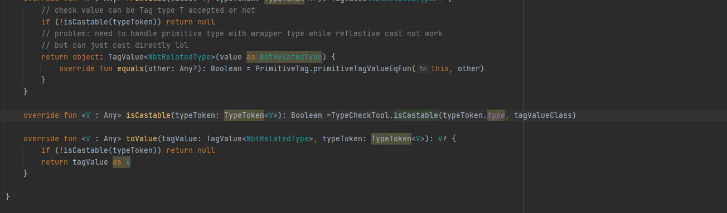Click "<V : Any>" generic in the toValue declaration
The height and width of the screenshot is (213, 727).
[101, 138]
